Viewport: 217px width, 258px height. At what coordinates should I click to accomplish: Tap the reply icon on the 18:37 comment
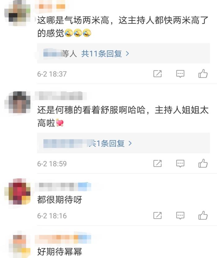click(180, 74)
